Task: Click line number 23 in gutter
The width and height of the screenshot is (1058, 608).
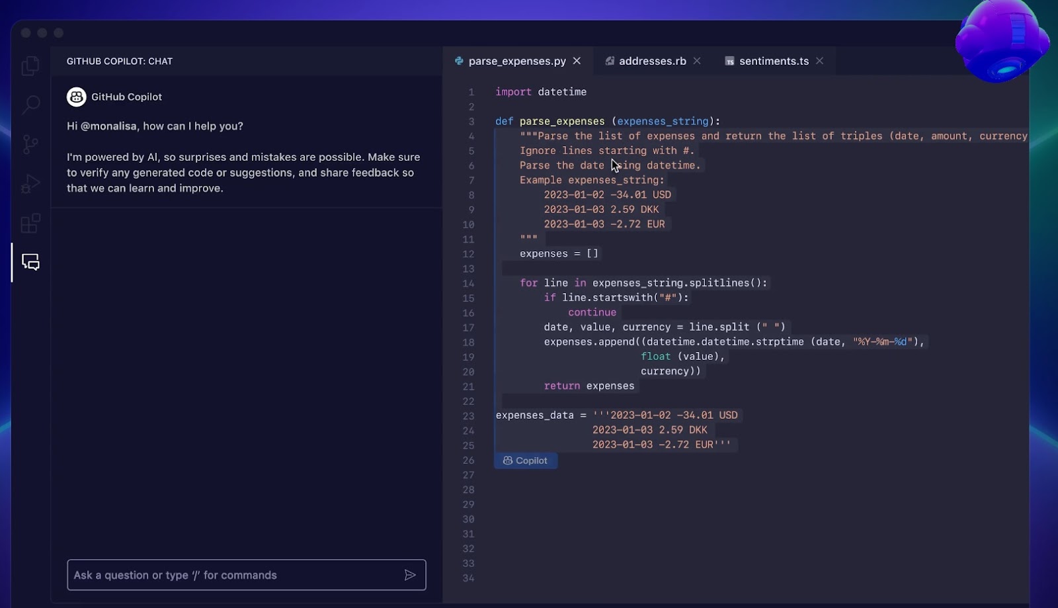Action: point(468,415)
